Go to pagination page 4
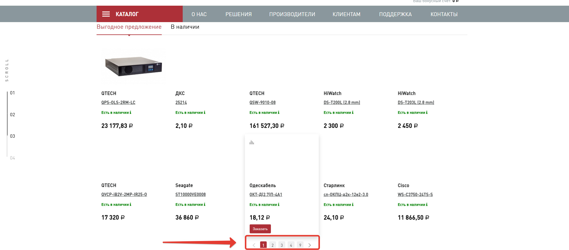The image size is (569, 250). click(x=291, y=245)
